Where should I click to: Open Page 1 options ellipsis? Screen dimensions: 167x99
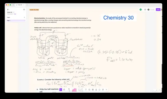[x=24, y=20]
